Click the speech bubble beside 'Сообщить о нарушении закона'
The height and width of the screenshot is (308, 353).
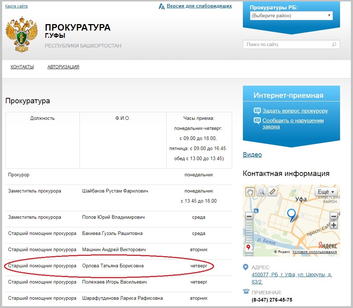pyautogui.click(x=257, y=121)
